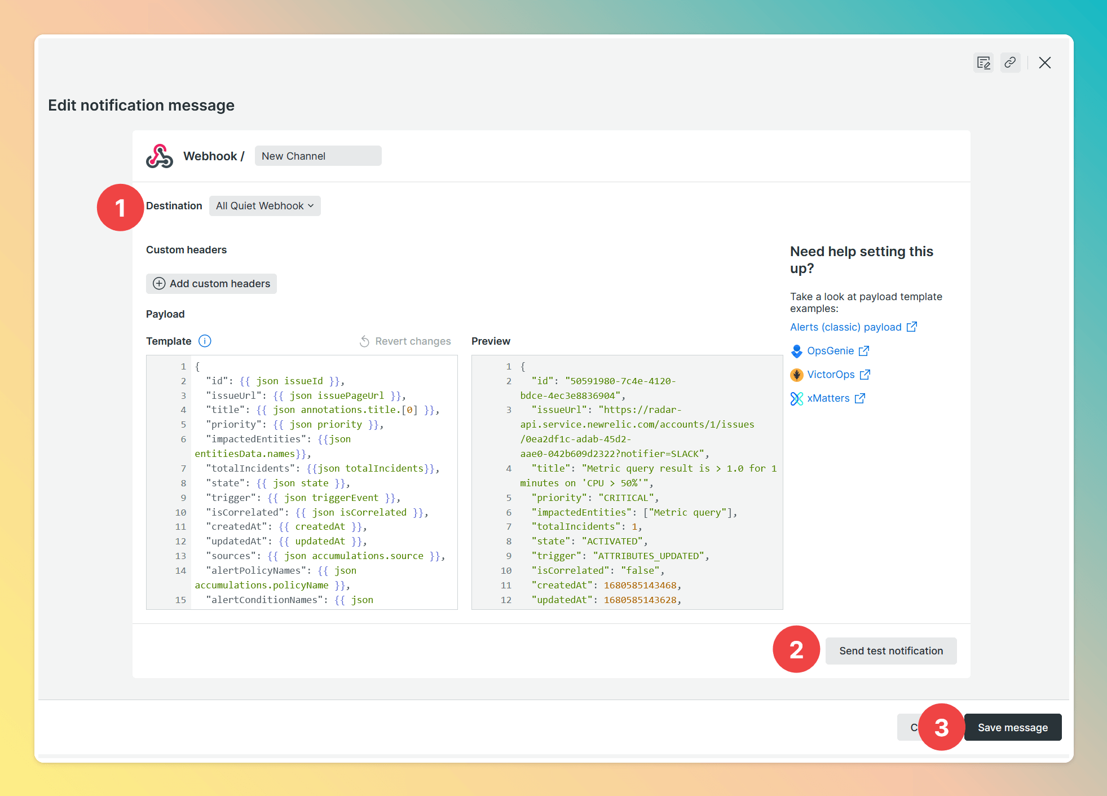This screenshot has height=796, width=1107.
Task: Click the copy link icon
Action: (x=1010, y=63)
